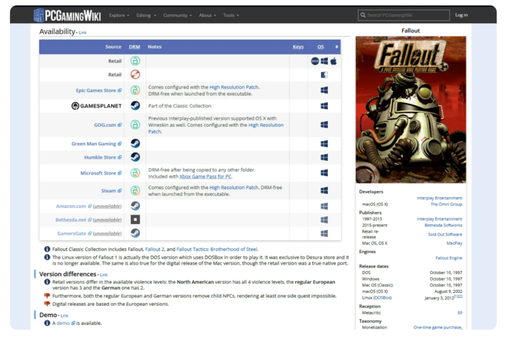The image size is (516, 343).
Task: Click the DOS icon in Retail row
Action: pos(315,61)
